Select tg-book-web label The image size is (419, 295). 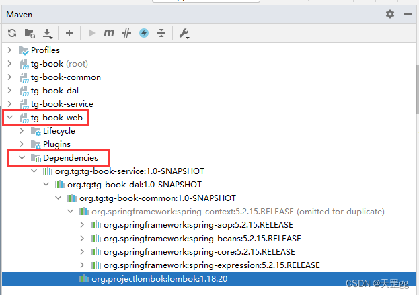coord(56,118)
